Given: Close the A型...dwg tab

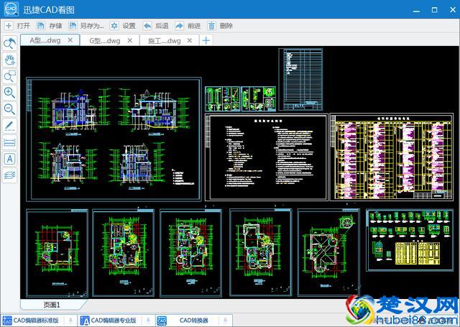Looking at the screenshot, I should [70, 41].
